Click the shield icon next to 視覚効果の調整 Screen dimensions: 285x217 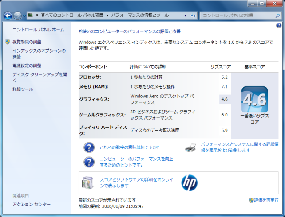8,42
